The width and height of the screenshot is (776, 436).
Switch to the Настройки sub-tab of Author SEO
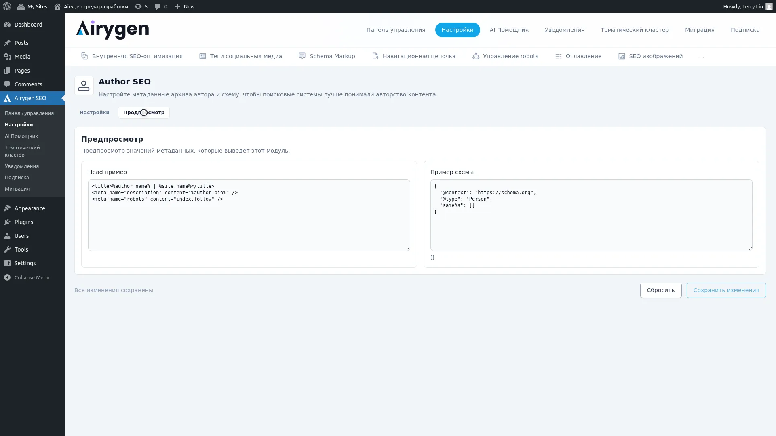click(x=95, y=113)
